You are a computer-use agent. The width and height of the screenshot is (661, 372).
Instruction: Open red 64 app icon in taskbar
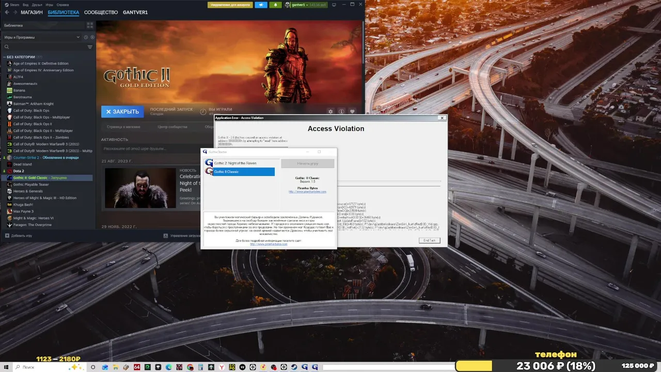click(x=137, y=367)
